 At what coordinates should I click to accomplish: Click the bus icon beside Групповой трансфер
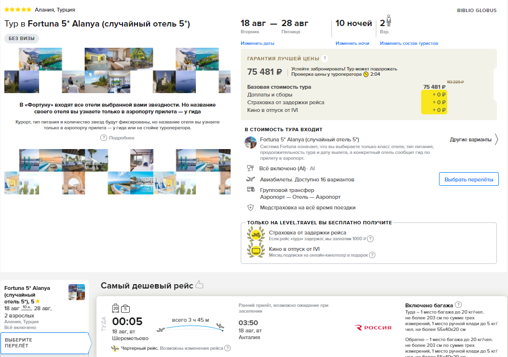point(251,189)
